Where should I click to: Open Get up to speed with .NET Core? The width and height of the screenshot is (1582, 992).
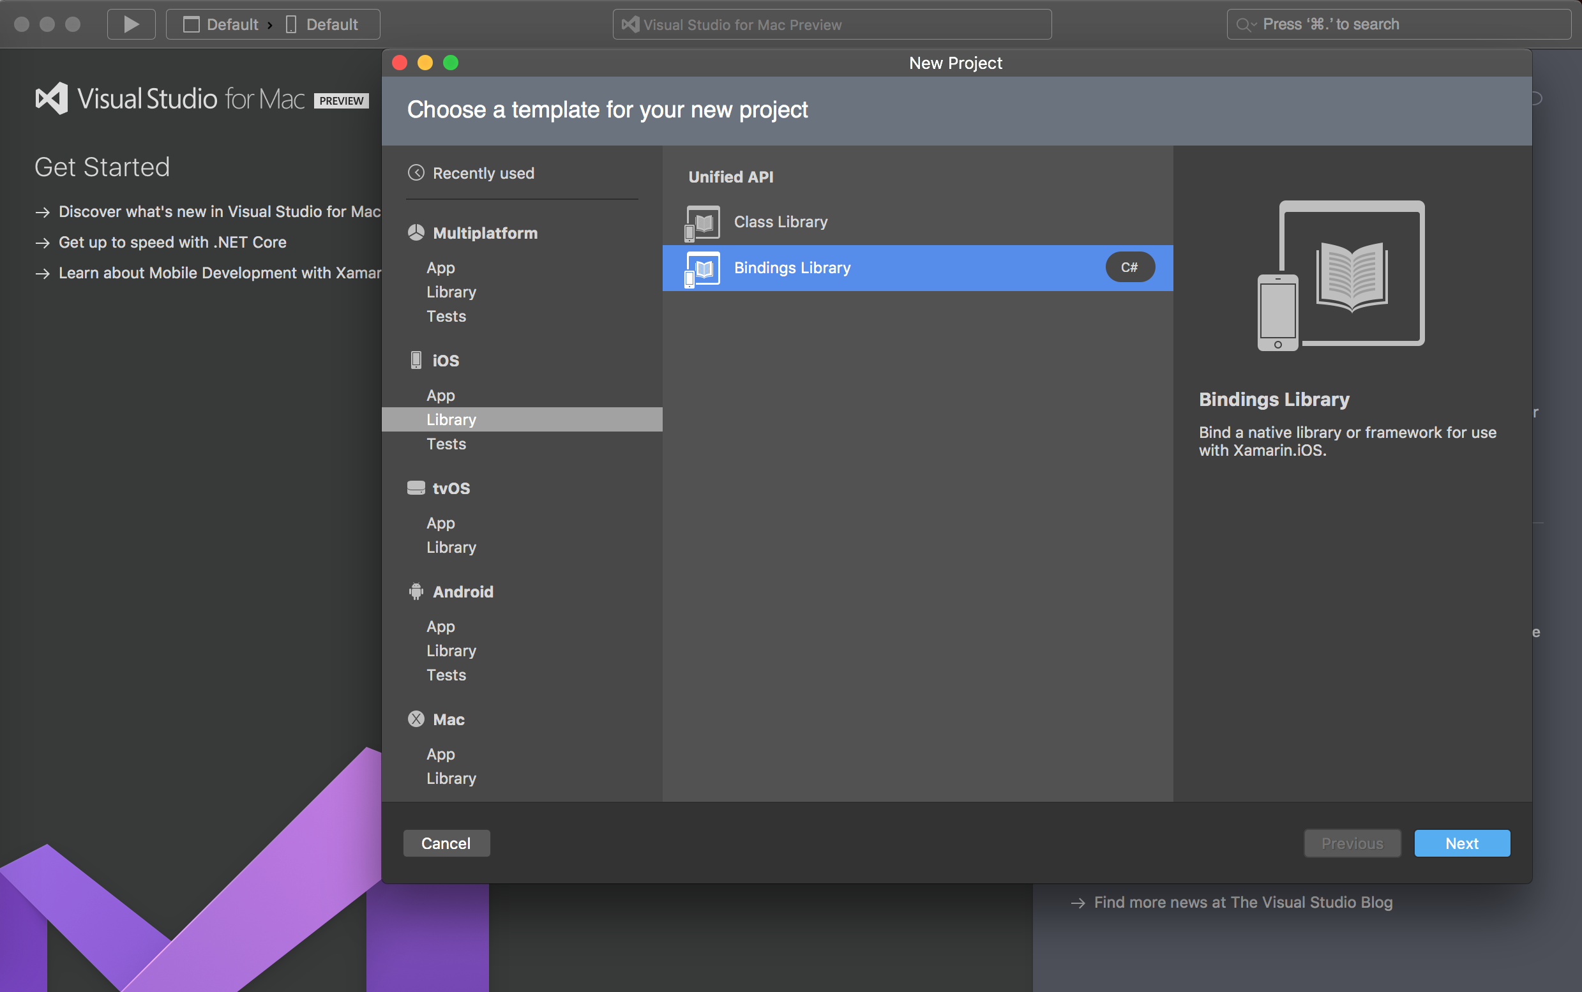tap(172, 242)
